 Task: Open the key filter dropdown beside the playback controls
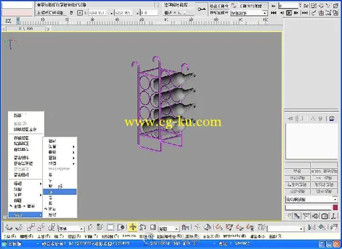click(x=248, y=13)
